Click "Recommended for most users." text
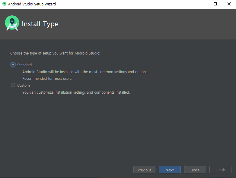This screenshot has height=178, width=236. [47, 78]
